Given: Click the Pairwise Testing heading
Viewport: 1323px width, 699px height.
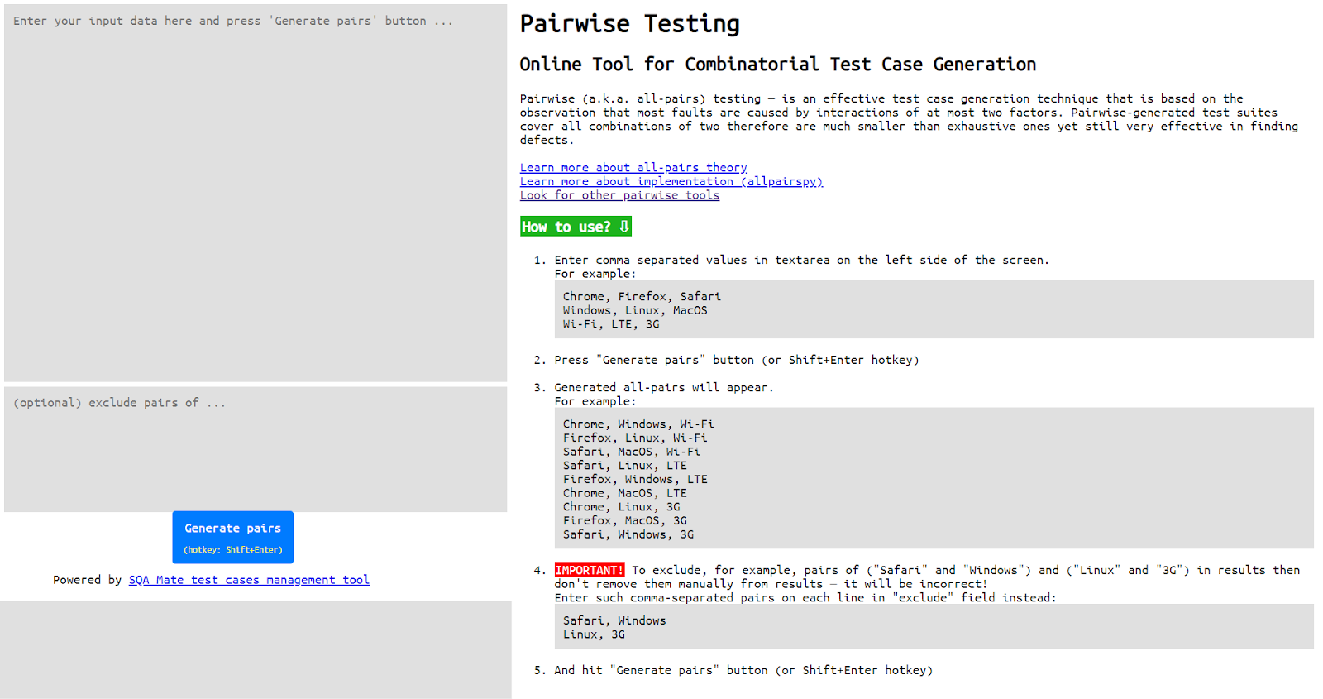Looking at the screenshot, I should point(629,24).
